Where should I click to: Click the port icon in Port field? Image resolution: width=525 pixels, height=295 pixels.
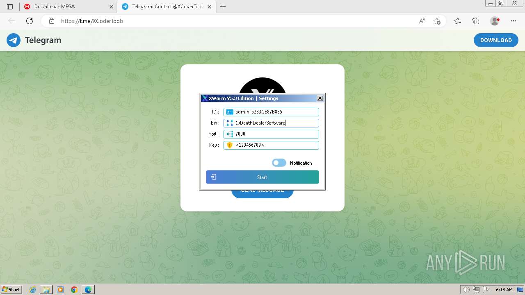[x=230, y=134]
